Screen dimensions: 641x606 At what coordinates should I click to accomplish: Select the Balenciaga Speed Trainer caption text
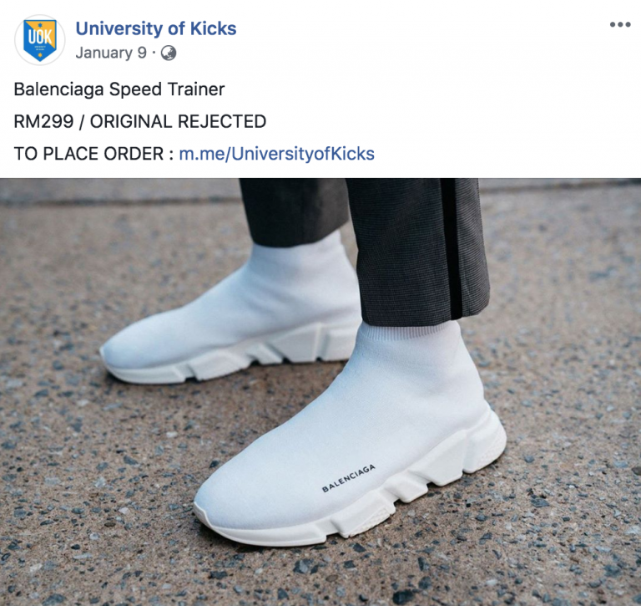(119, 89)
